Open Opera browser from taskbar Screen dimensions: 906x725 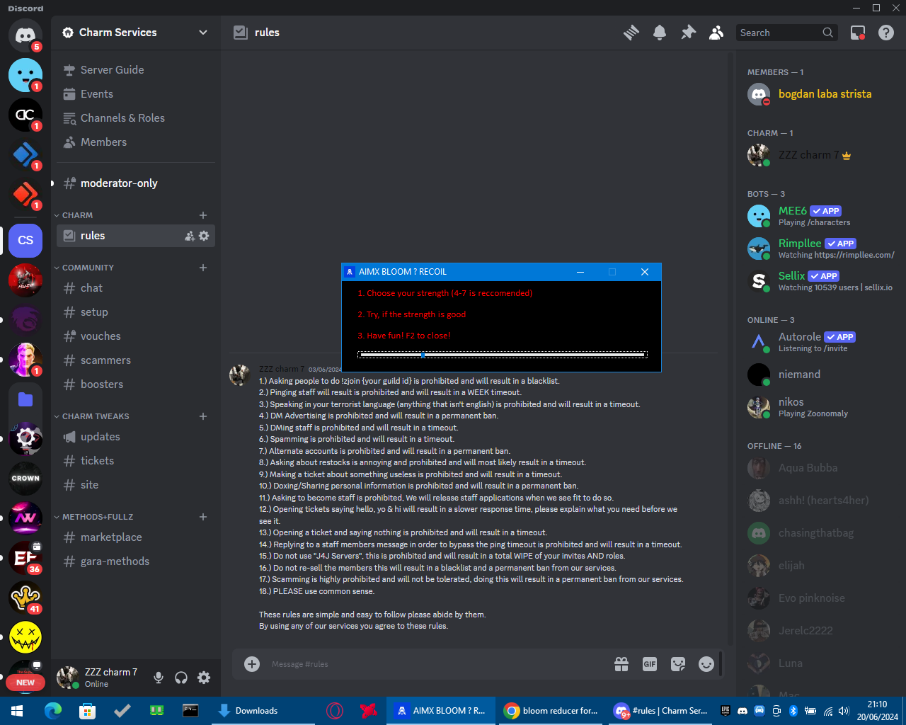pyautogui.click(x=335, y=711)
